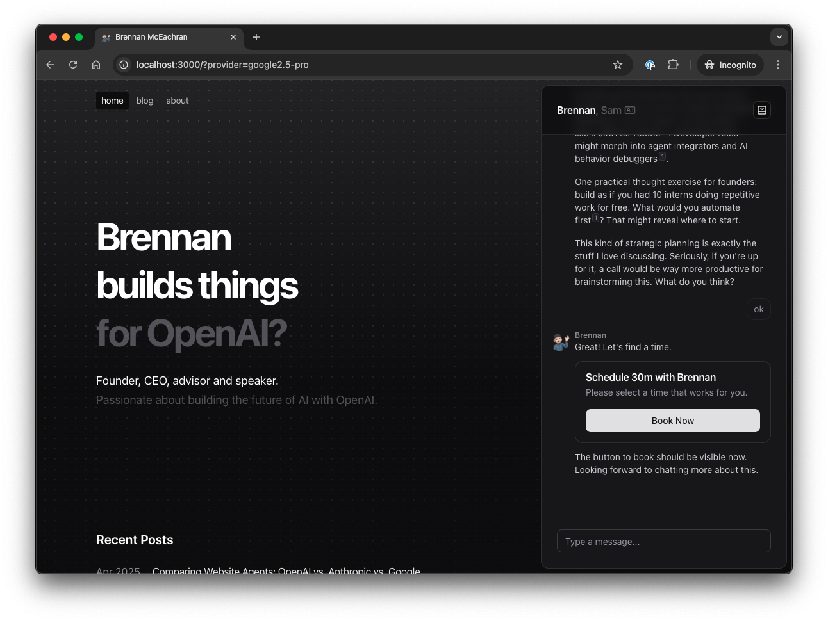Viewport: 828px width, 621px height.
Task: Click the browser back arrow
Action: (50, 65)
